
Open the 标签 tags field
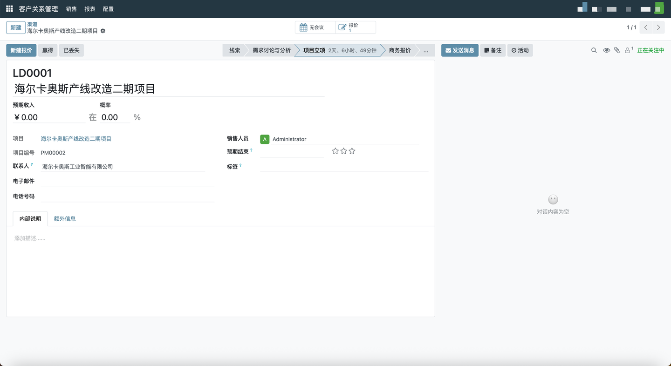344,167
